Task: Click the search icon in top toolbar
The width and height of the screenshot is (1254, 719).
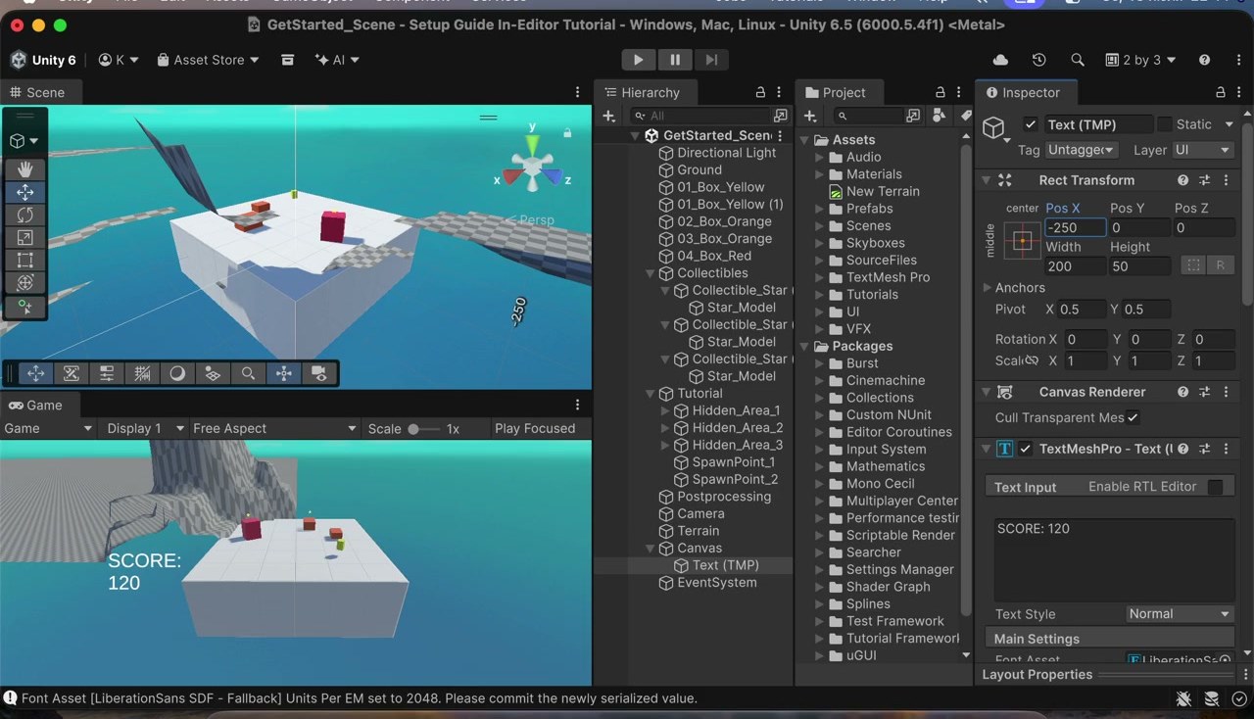Action: (x=1078, y=60)
